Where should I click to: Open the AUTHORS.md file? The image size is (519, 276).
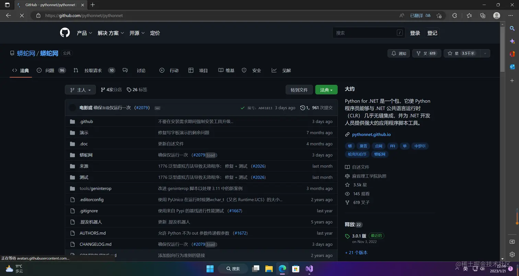click(x=93, y=233)
